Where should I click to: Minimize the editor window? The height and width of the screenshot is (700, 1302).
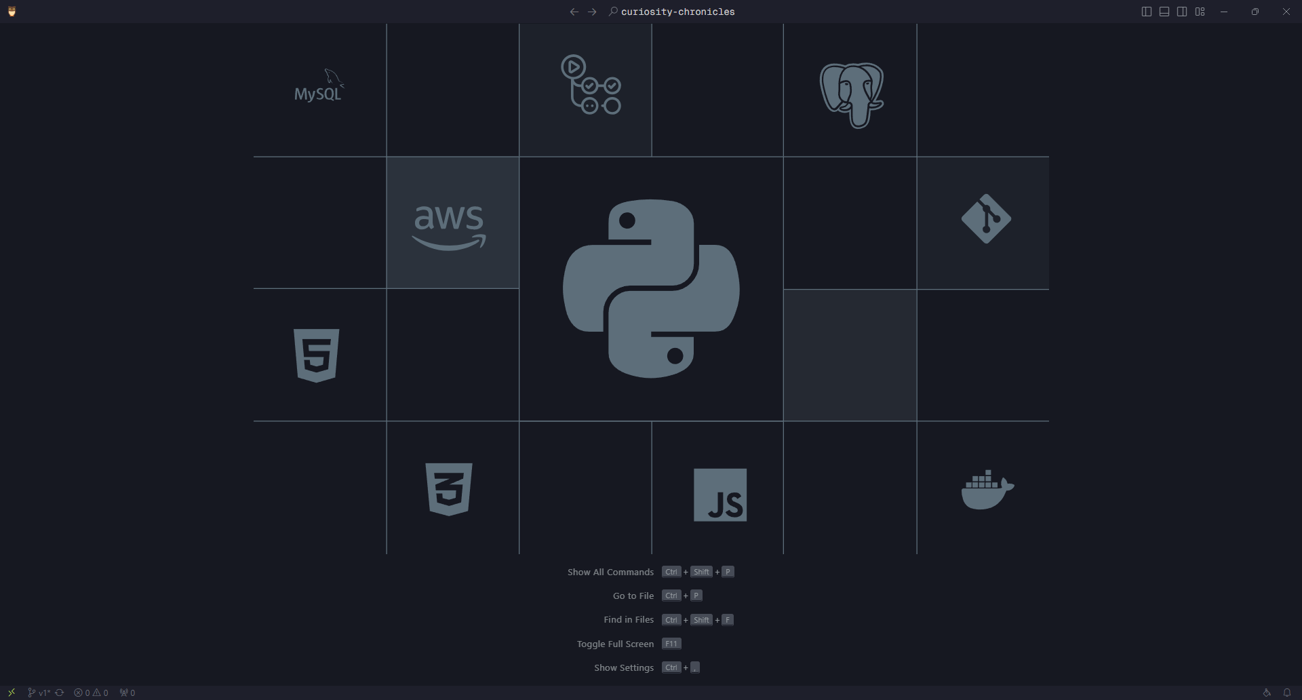pyautogui.click(x=1224, y=12)
